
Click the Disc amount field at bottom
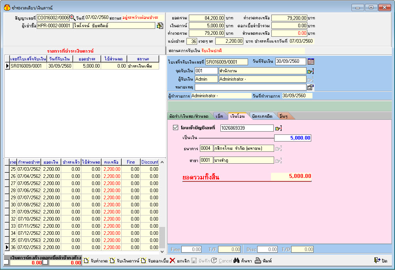(x=267, y=249)
